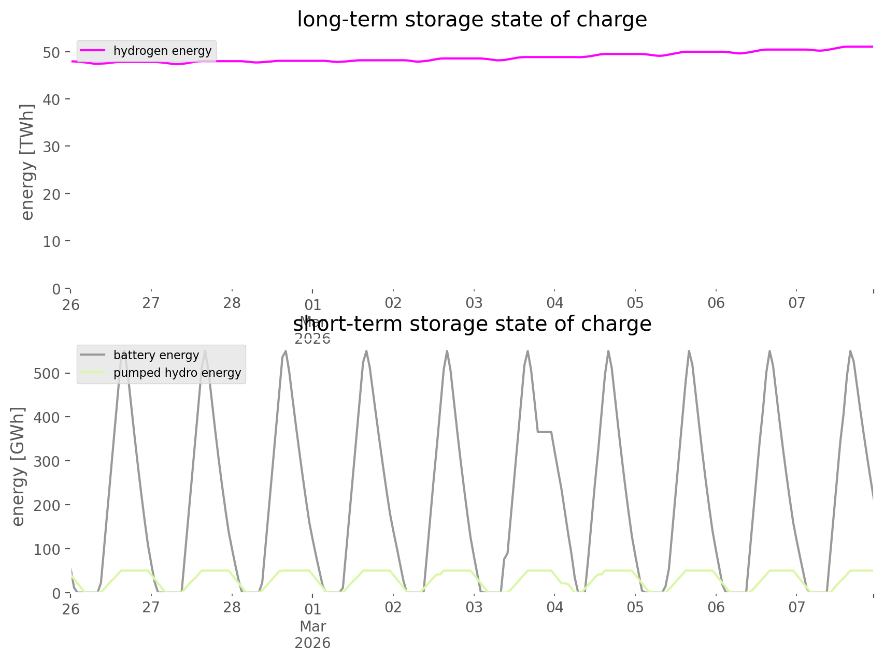Screen dimensions: 884x661
Task: Click the 30 tick on upper chart y-axis
Action: click(52, 146)
